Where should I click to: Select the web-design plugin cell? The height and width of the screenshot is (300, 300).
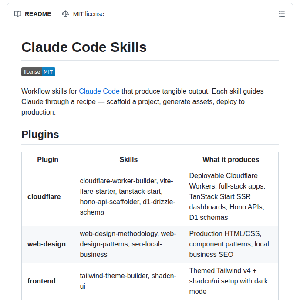pos(47,244)
